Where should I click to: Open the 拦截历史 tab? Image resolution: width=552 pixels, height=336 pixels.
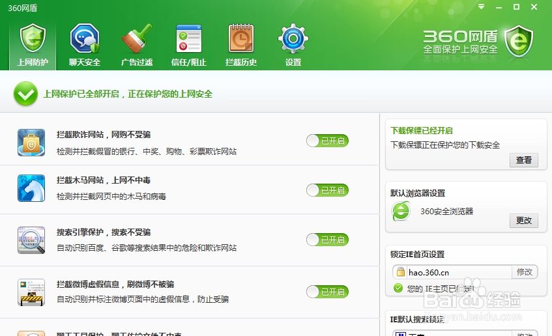click(x=240, y=46)
